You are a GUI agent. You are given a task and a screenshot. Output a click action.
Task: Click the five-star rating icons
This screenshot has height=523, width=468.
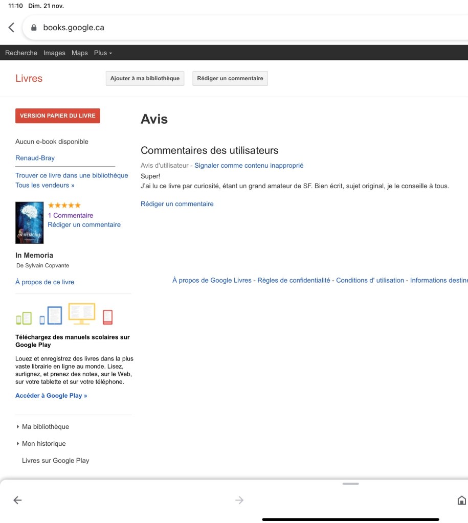[64, 205]
